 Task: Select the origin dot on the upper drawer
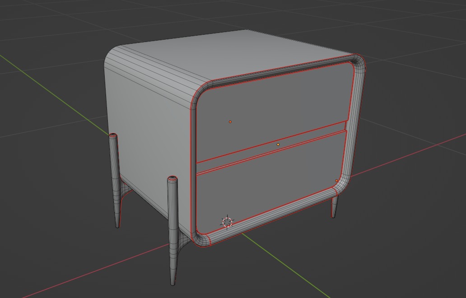[230, 122]
